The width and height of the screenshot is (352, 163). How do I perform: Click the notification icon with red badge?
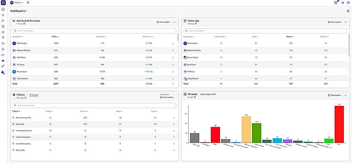[x=343, y=3]
